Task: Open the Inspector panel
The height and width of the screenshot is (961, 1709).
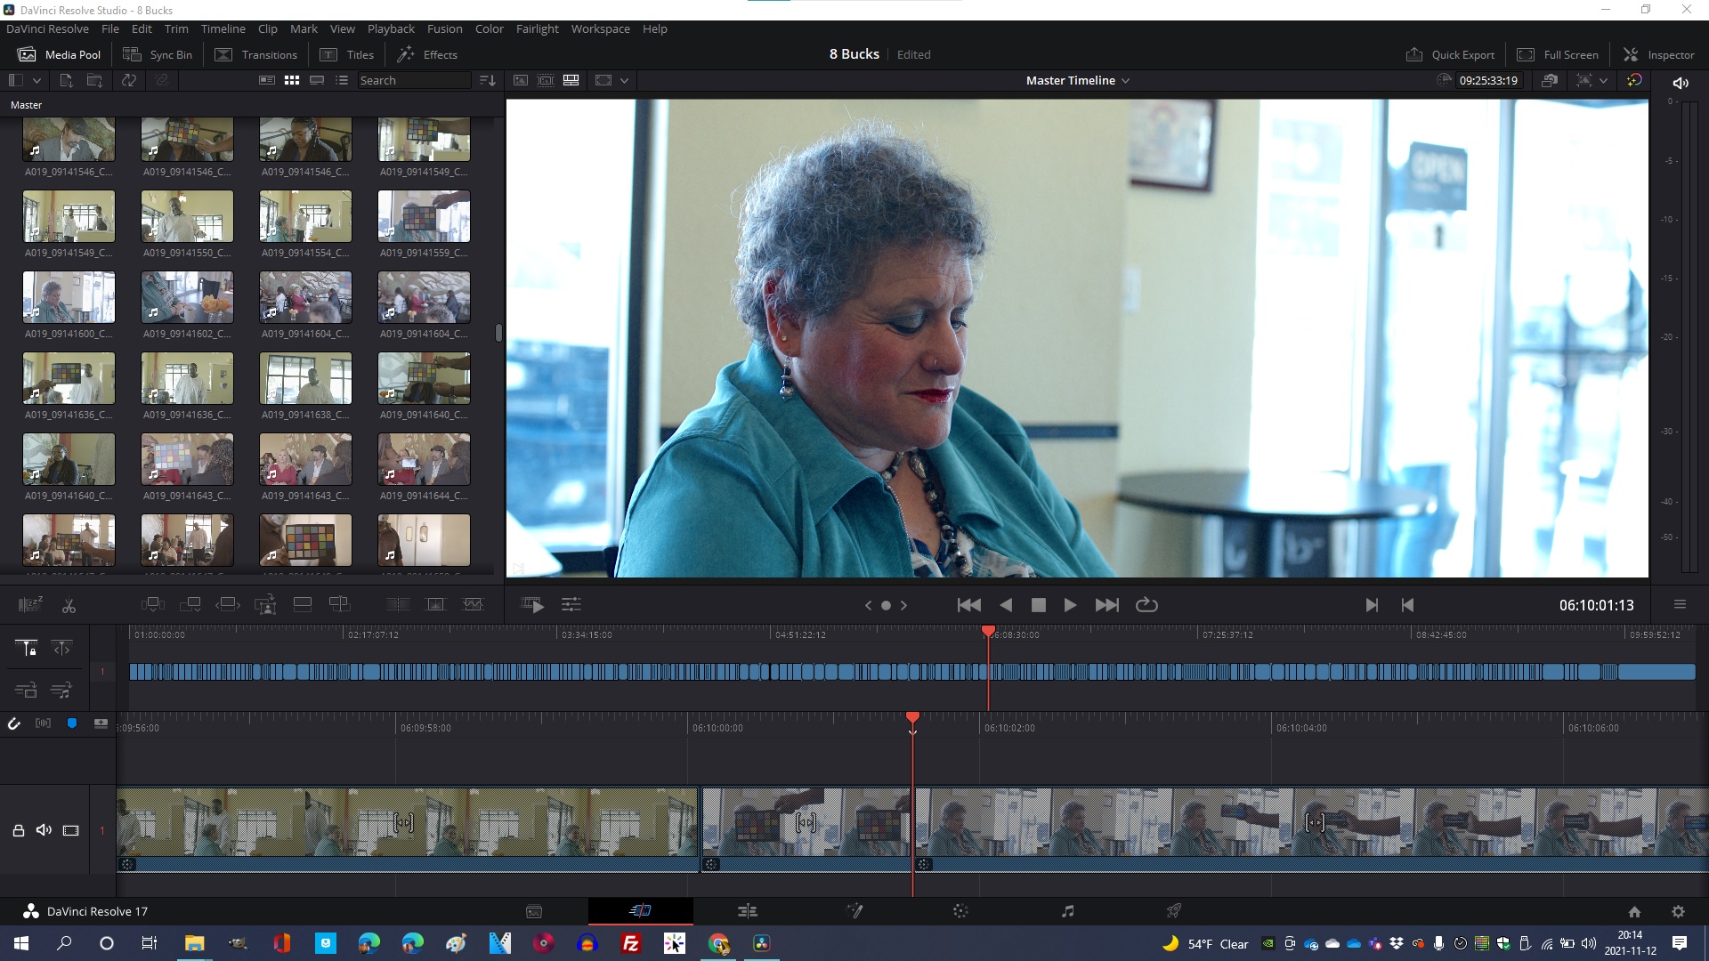Action: [x=1659, y=54]
